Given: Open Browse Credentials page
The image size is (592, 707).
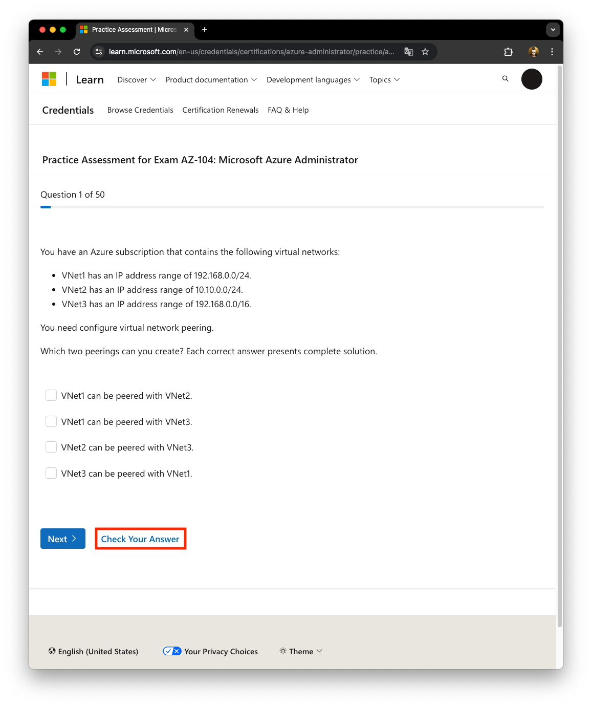Looking at the screenshot, I should click(140, 110).
